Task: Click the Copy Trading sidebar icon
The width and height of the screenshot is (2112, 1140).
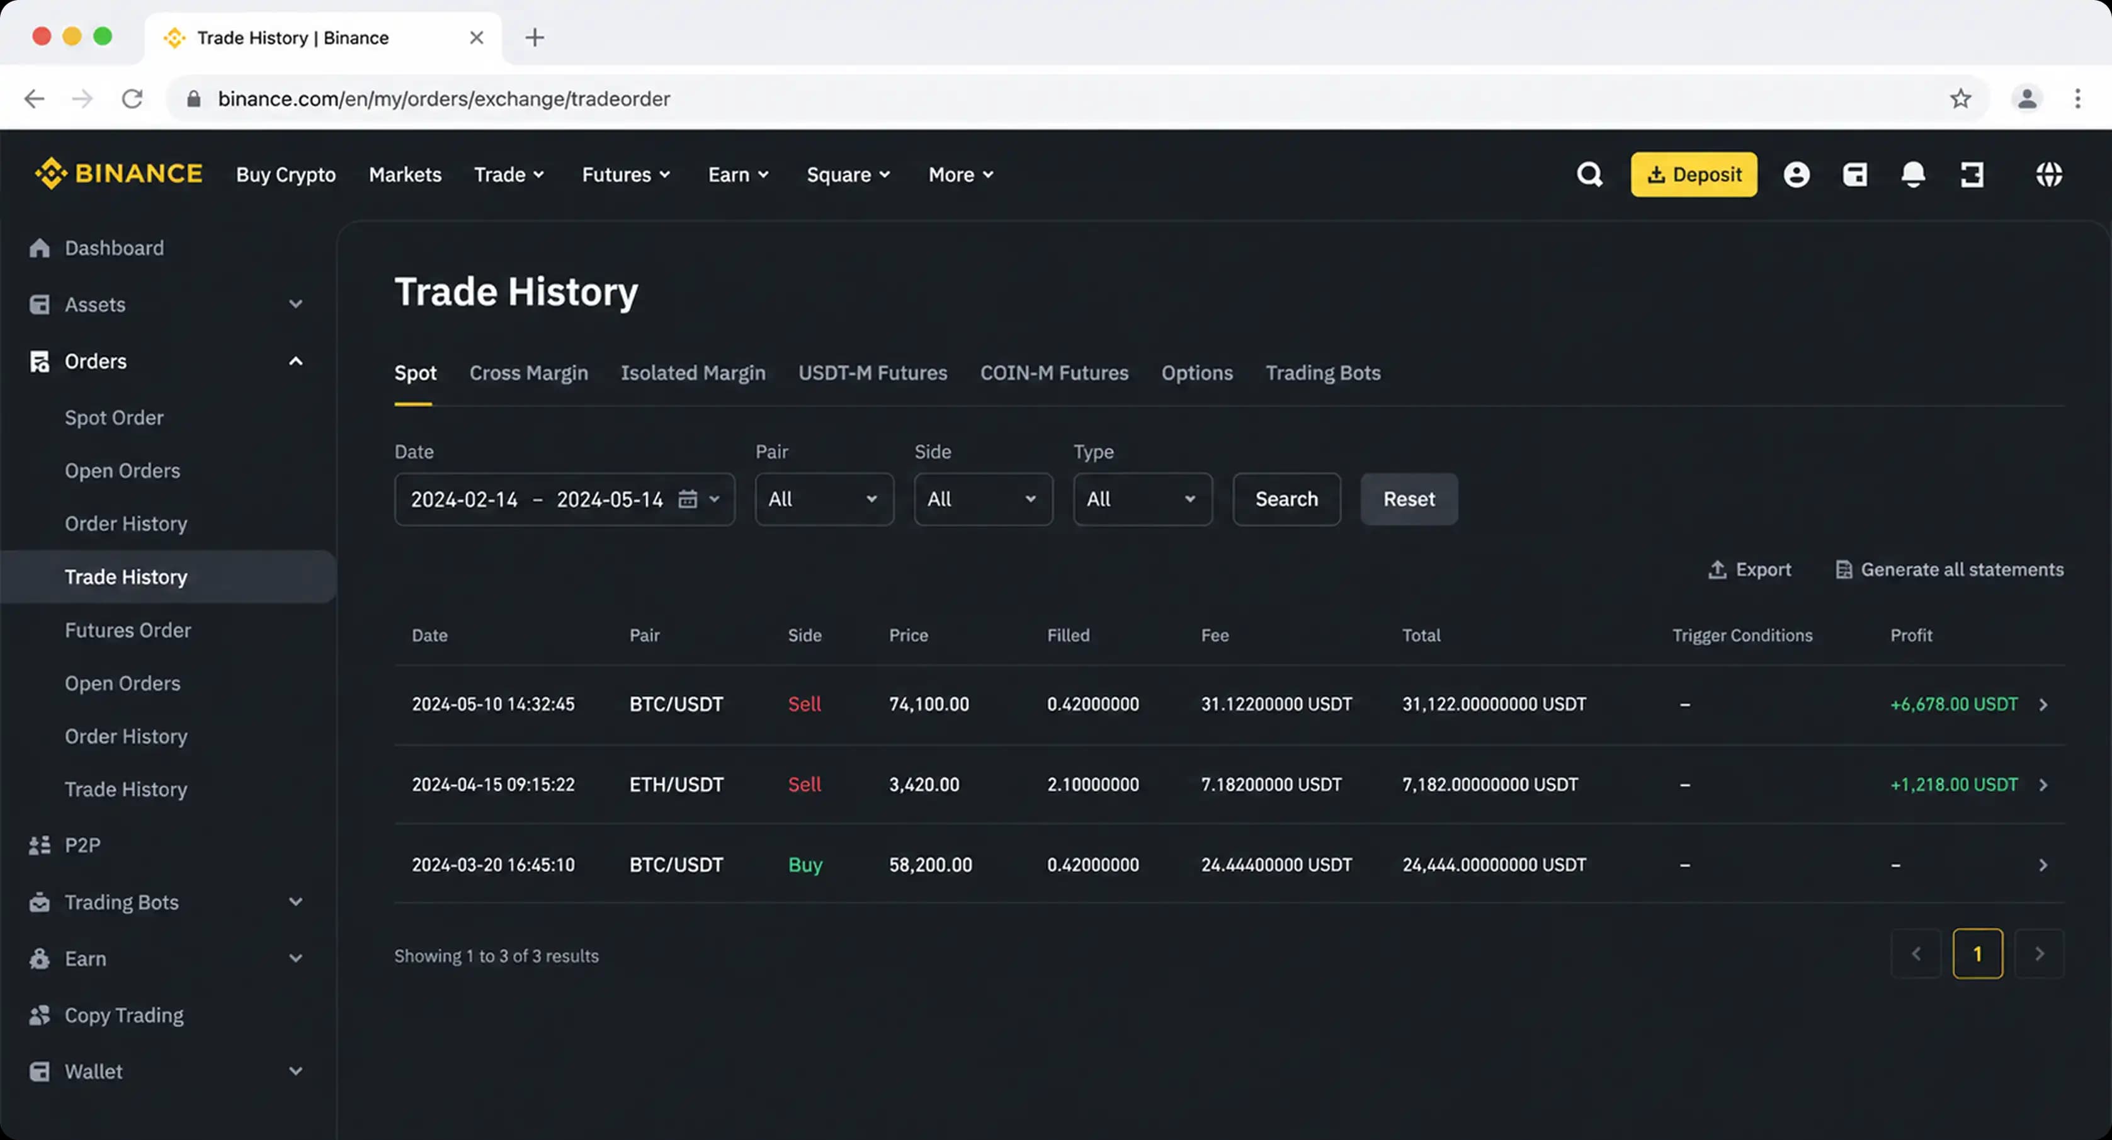Action: (x=39, y=1015)
